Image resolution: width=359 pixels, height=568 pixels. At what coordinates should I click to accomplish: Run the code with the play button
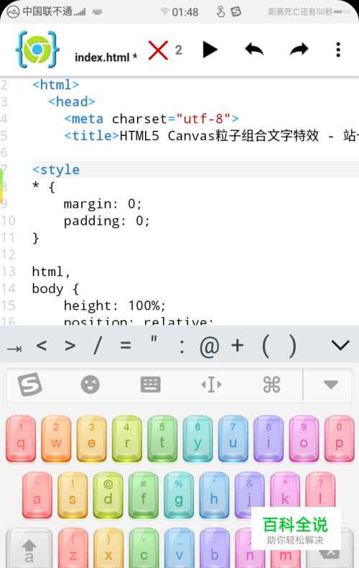point(210,50)
